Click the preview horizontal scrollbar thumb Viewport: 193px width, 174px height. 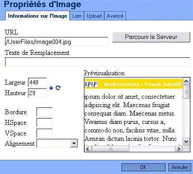[110, 149]
